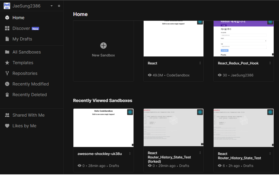The height and width of the screenshot is (176, 279).
Task: Click React badge on React_Redux_Post_Hook card
Action: [x=270, y=22]
